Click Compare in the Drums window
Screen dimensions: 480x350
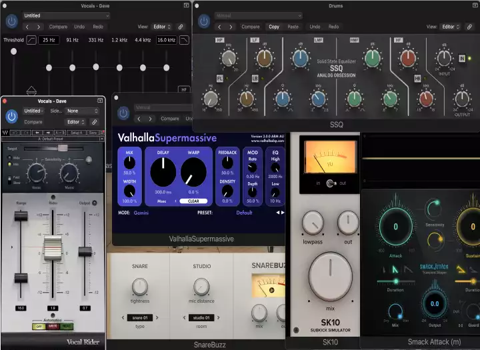[x=251, y=27]
